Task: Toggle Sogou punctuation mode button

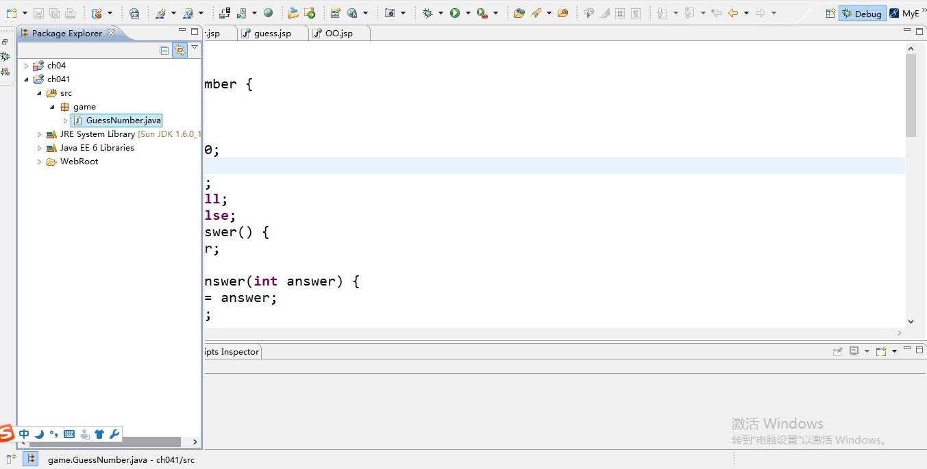Action: pos(54,434)
